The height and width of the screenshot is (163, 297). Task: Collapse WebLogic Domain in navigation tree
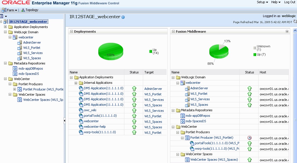[x=5, y=32]
